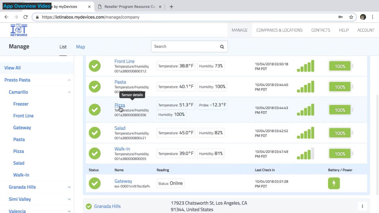Collapse the Camarillo location list
Screen dimensions: 379x213
(69, 92)
